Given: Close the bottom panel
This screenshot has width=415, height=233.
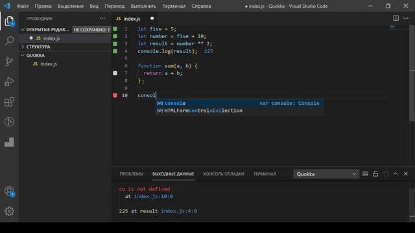Looking at the screenshot, I should 406,173.
